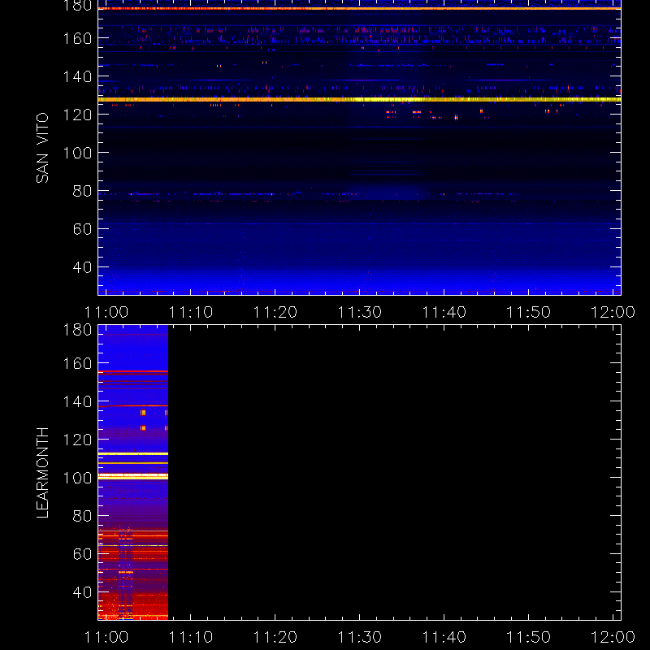Image resolution: width=650 pixels, height=650 pixels.
Task: Click 11:20 time label under San Vito plot
Action: (x=275, y=312)
